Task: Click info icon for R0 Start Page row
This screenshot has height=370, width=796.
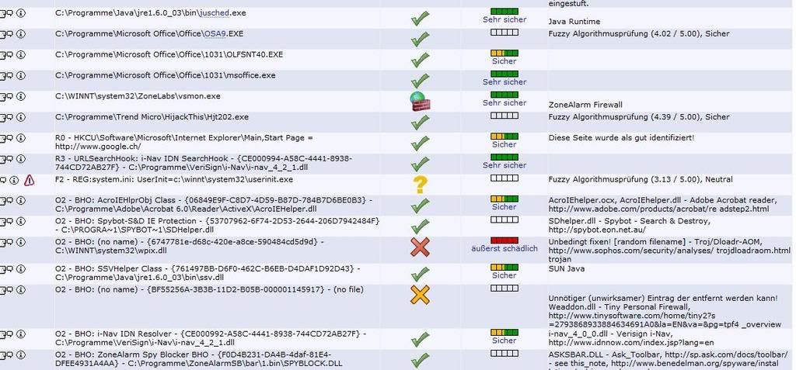Action: coord(21,138)
